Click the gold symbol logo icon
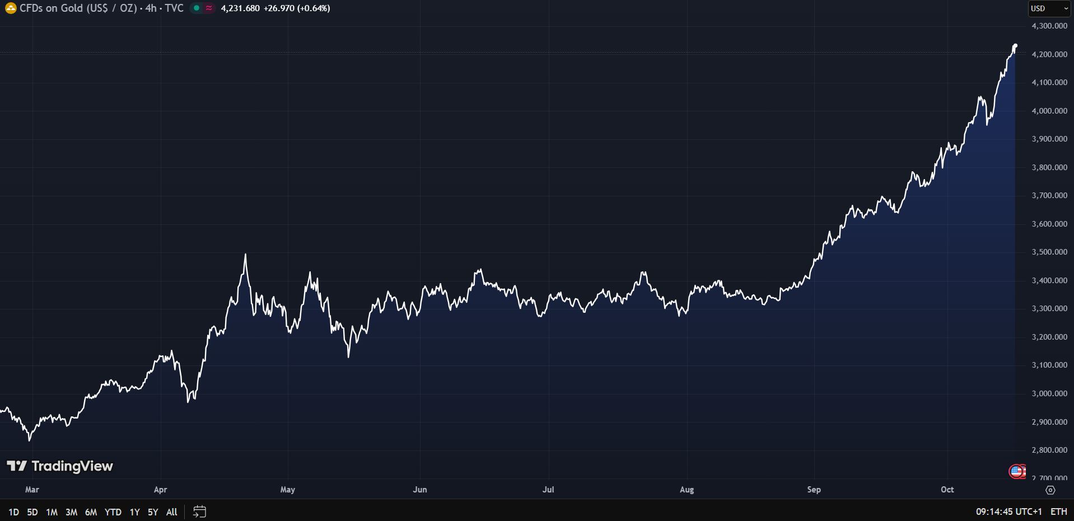Screen dimensions: 1074x521 click(10, 8)
